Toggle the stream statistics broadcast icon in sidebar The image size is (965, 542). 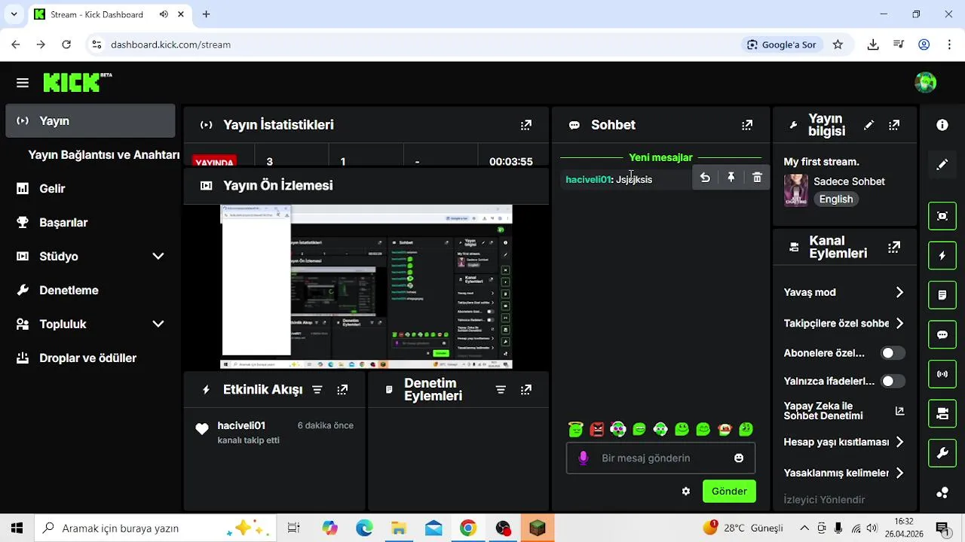tap(942, 374)
